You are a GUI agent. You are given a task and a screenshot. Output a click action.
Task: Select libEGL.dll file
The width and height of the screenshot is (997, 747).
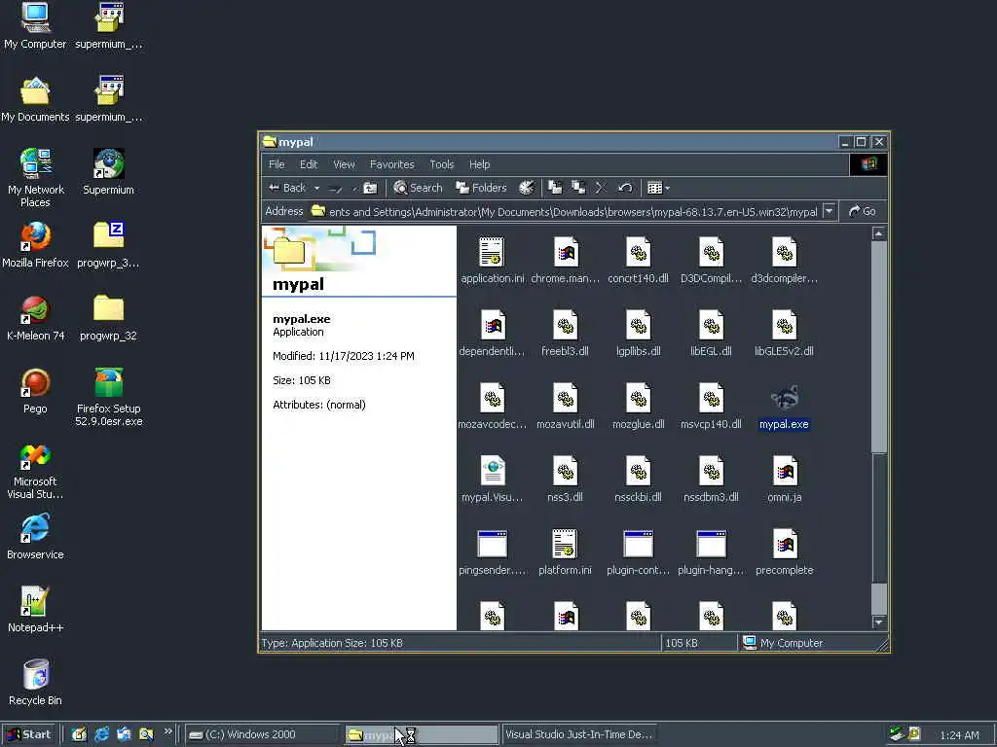(x=711, y=334)
